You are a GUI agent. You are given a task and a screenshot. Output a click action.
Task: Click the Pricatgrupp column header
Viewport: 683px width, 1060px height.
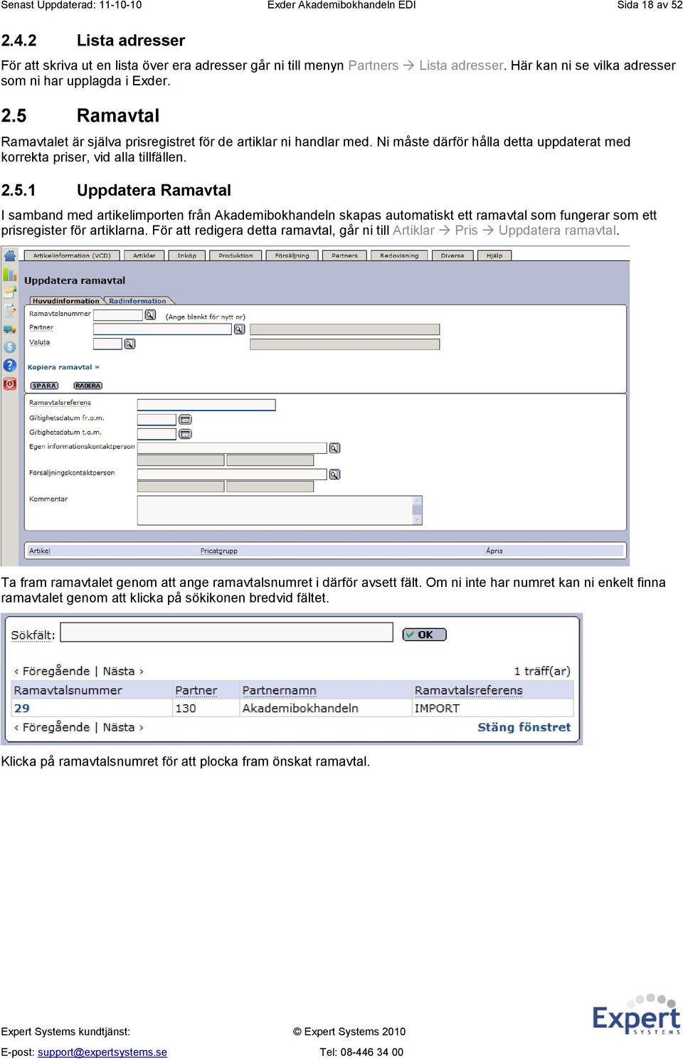[x=219, y=551]
